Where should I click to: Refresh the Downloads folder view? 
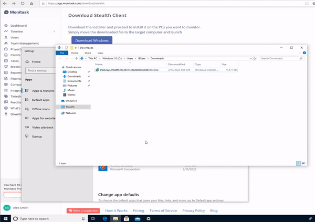[x=255, y=58]
